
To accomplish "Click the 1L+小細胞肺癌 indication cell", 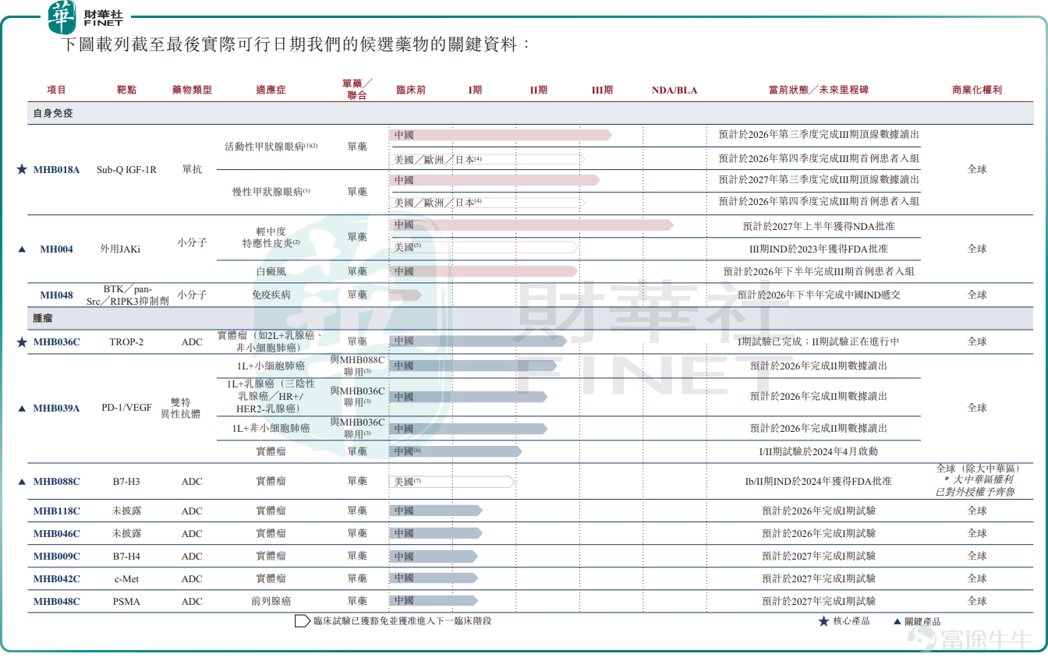I will (271, 366).
